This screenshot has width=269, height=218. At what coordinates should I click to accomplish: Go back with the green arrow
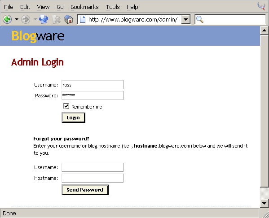pos(7,19)
